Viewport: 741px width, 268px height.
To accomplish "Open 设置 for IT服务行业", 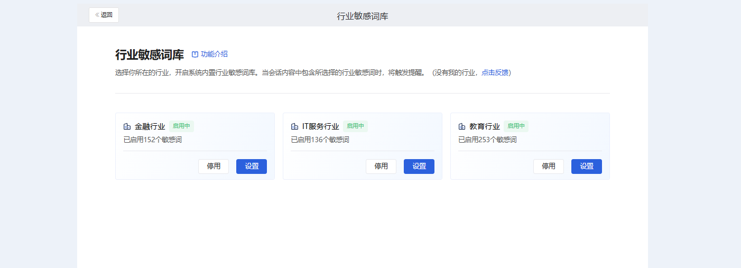I will (x=419, y=167).
